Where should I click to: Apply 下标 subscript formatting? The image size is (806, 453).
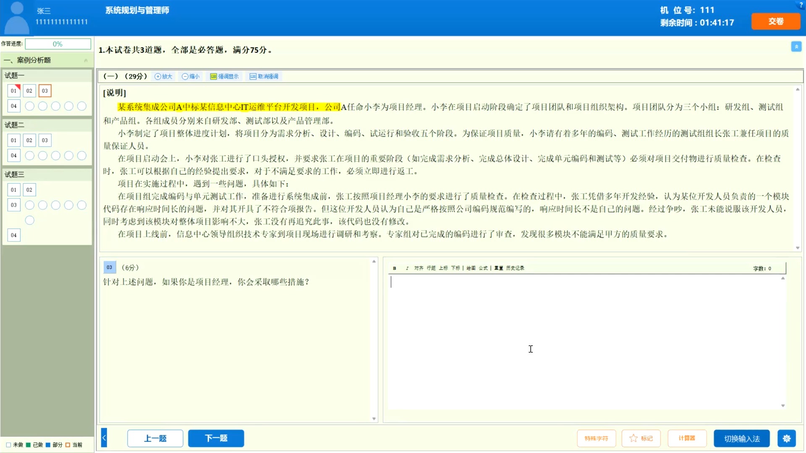coord(455,268)
